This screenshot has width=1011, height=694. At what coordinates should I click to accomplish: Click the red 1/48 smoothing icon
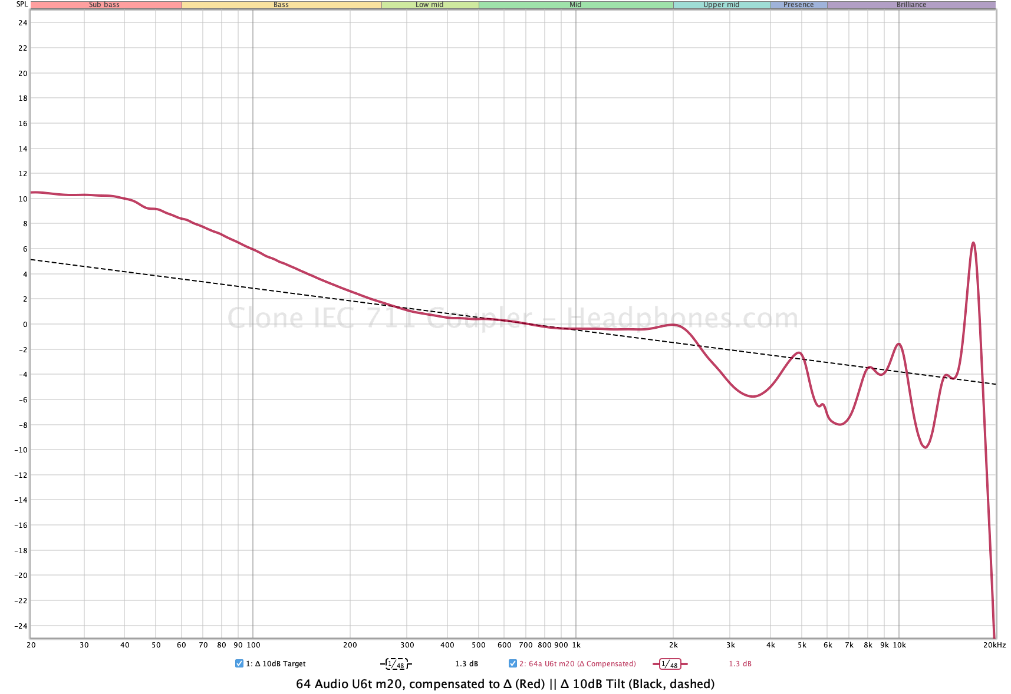coord(670,664)
